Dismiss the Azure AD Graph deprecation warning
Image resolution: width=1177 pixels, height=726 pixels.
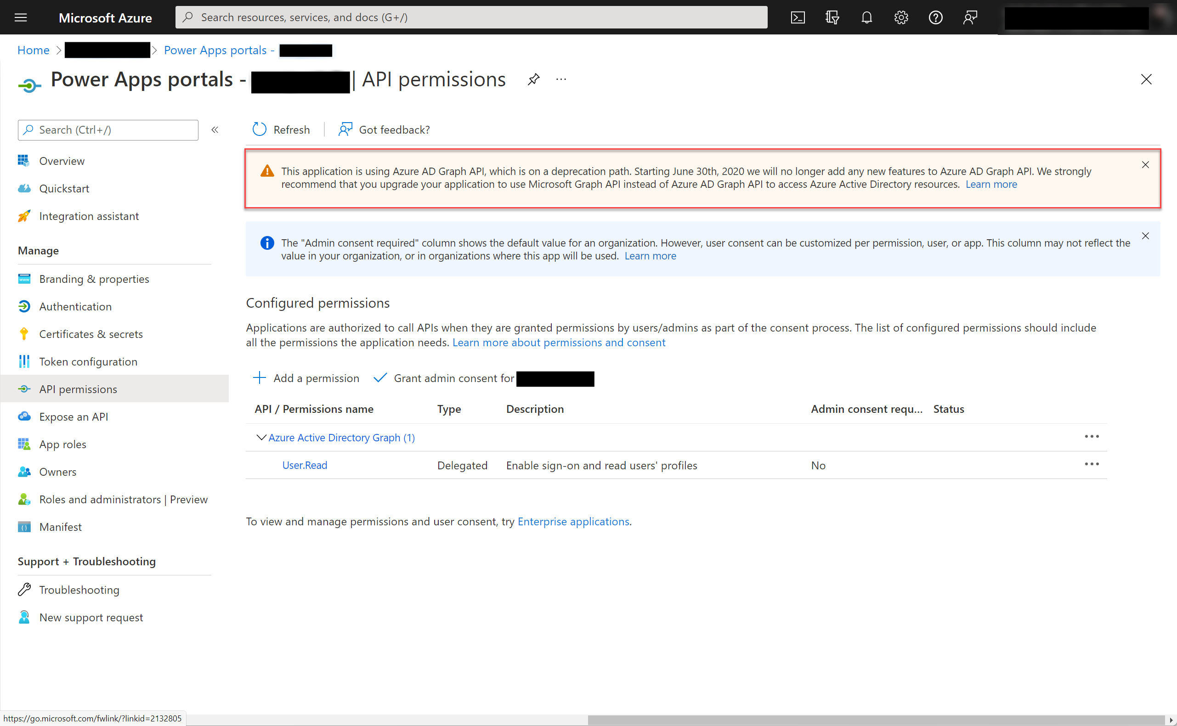coord(1145,165)
